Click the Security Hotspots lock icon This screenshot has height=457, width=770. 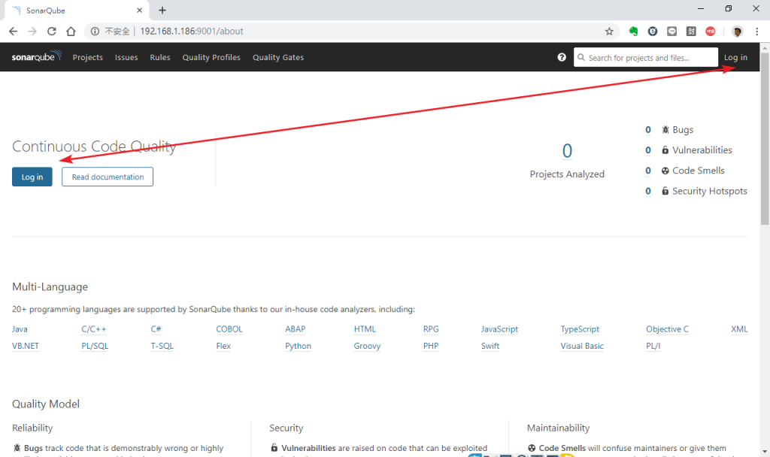(665, 191)
